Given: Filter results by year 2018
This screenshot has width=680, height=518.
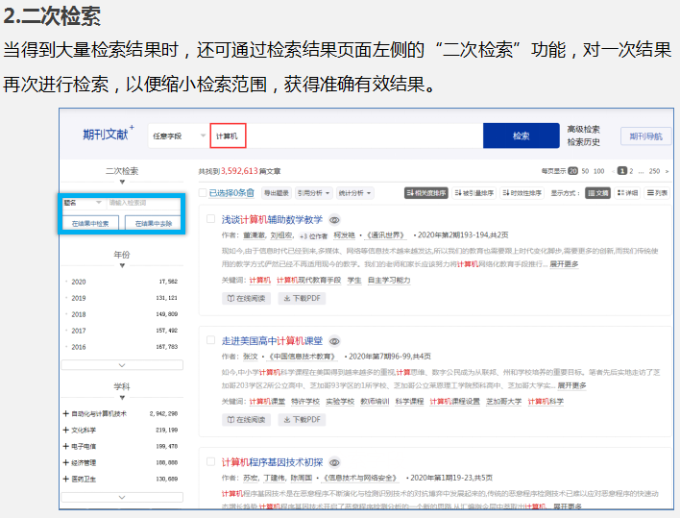Looking at the screenshot, I should pyautogui.click(x=79, y=314).
